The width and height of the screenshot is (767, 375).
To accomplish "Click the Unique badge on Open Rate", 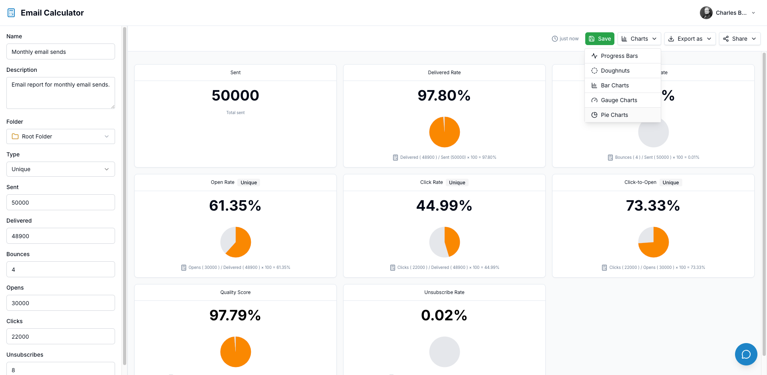I will click(x=248, y=182).
